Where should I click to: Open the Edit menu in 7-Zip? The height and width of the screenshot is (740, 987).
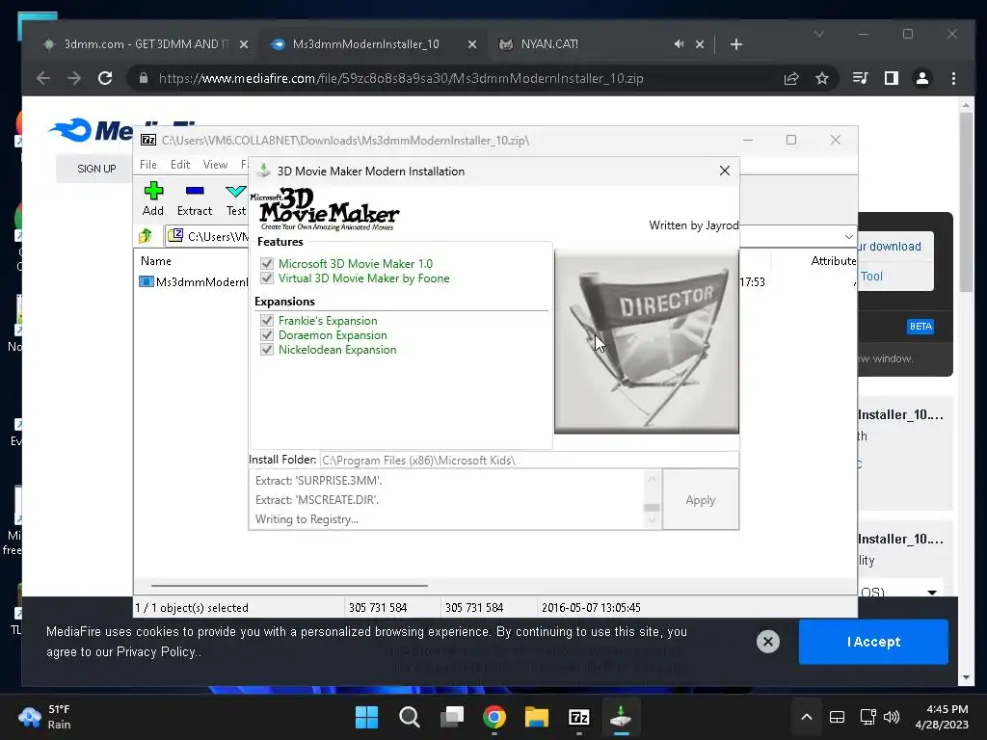coord(180,164)
